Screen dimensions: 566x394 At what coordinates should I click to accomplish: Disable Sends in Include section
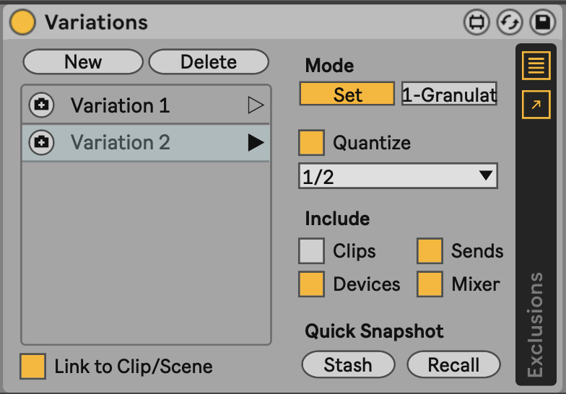(430, 250)
